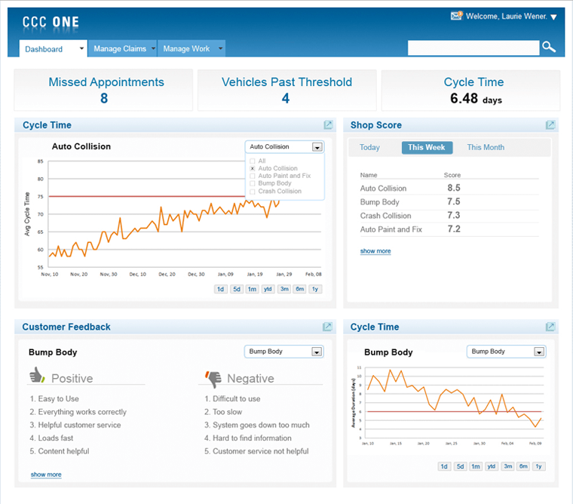Click the 'Too slow' negative feedback item
The width and height of the screenshot is (573, 504).
click(x=223, y=412)
